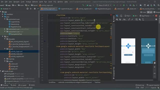Click the Search Everywhere magnifier
Image resolution: width=160 pixels, height=90 pixels.
(x=158, y=5)
